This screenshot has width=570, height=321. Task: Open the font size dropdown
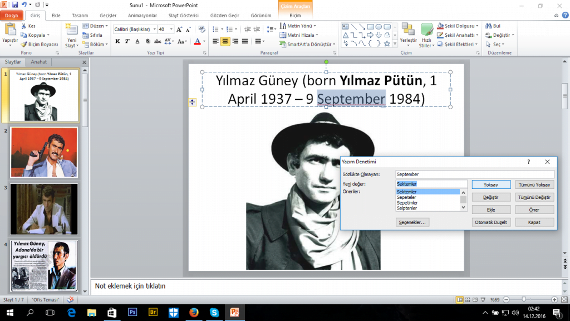tap(171, 29)
